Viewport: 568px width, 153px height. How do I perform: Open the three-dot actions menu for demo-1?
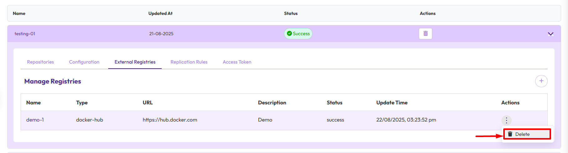506,120
